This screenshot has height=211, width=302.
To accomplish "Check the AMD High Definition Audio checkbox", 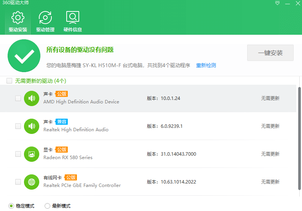I will click(x=18, y=98).
